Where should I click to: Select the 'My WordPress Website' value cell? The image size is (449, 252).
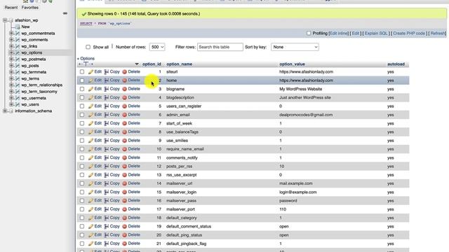point(301,89)
